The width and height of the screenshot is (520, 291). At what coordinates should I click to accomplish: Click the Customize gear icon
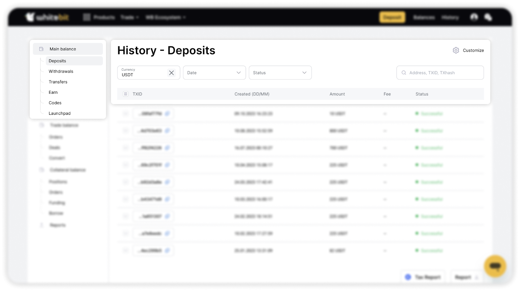(456, 50)
